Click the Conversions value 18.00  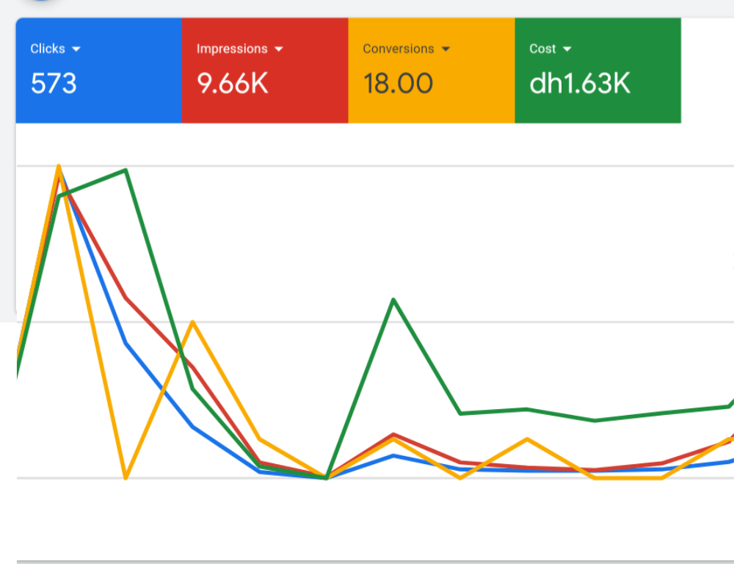pos(398,84)
